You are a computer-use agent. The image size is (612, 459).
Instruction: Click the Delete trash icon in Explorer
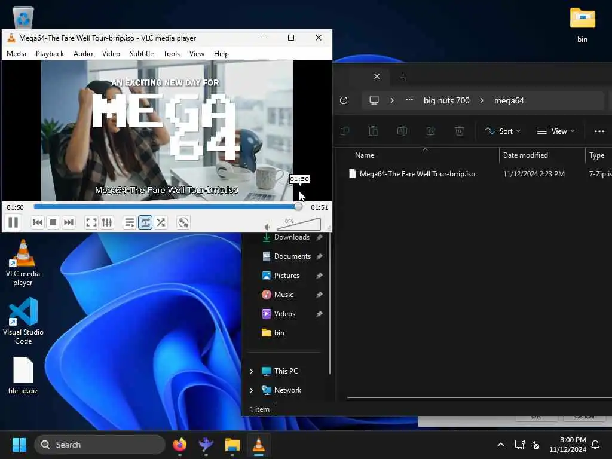(x=460, y=131)
